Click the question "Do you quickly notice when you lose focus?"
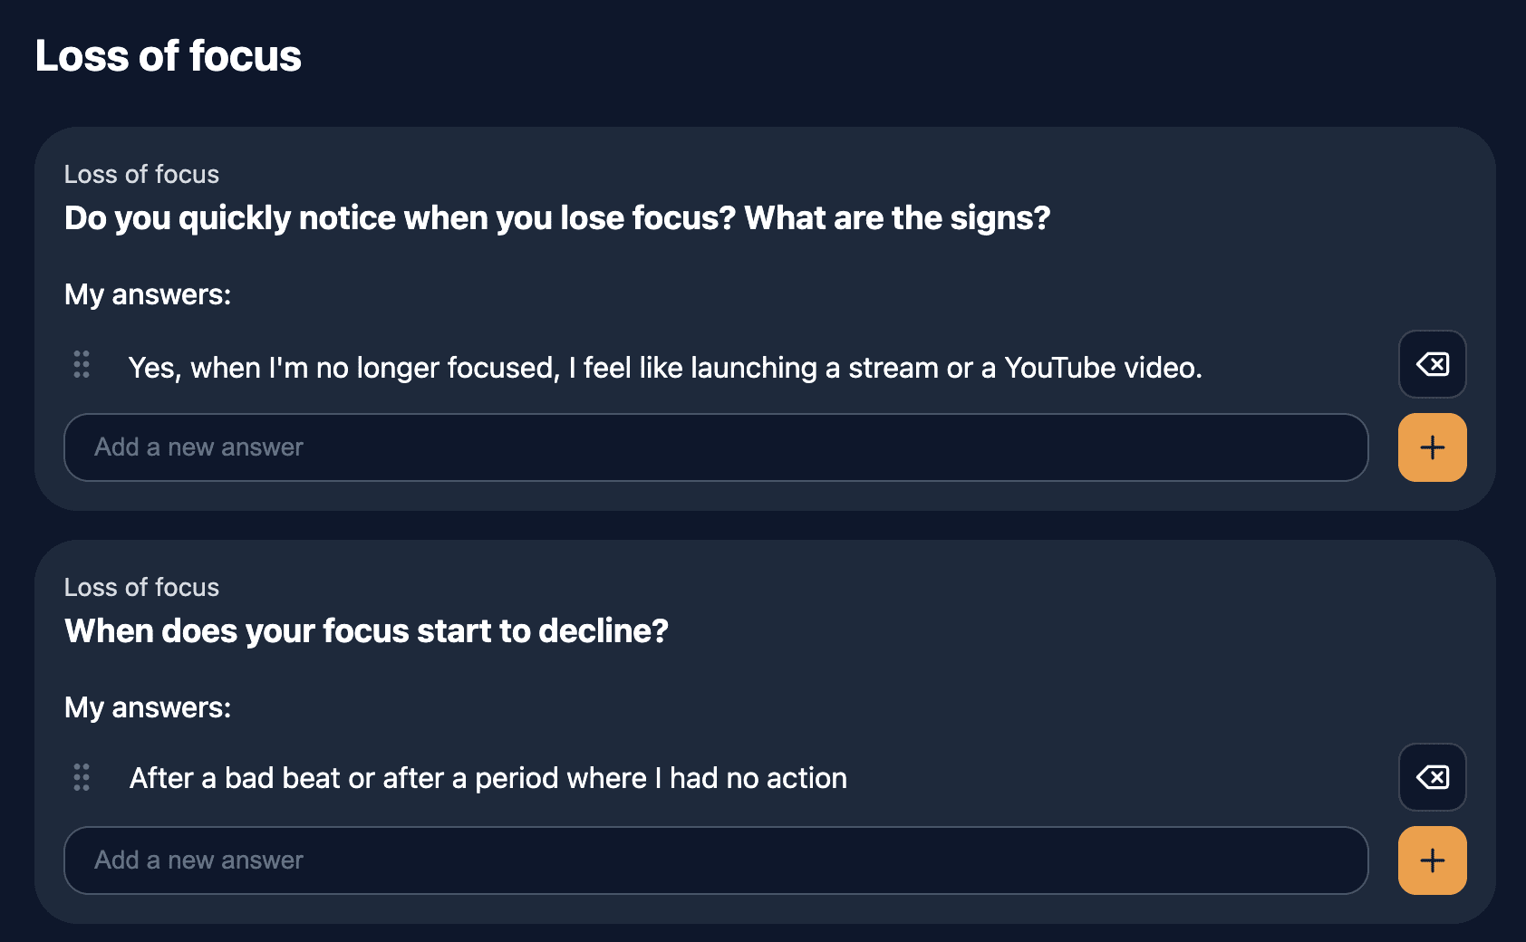 399,218
